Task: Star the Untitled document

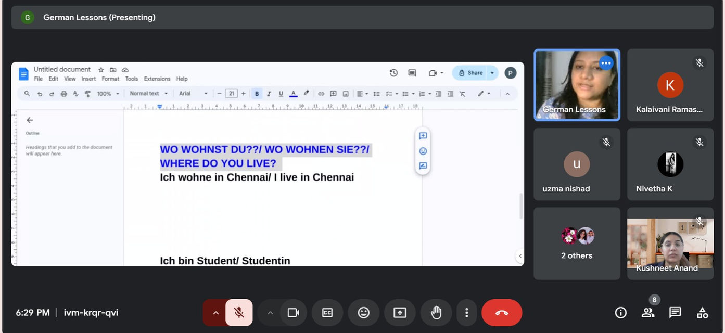Action: click(x=101, y=70)
